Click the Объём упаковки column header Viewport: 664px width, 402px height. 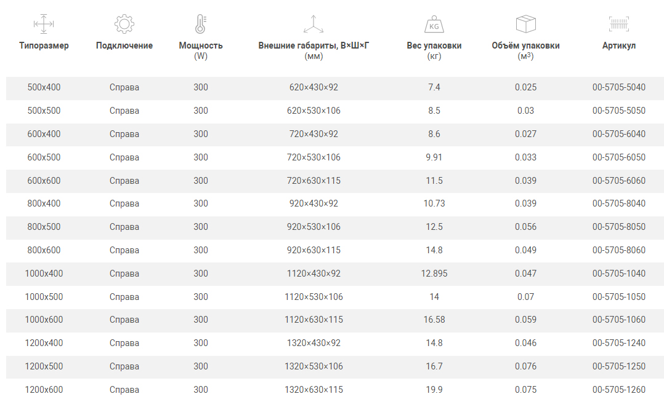pyautogui.click(x=525, y=45)
